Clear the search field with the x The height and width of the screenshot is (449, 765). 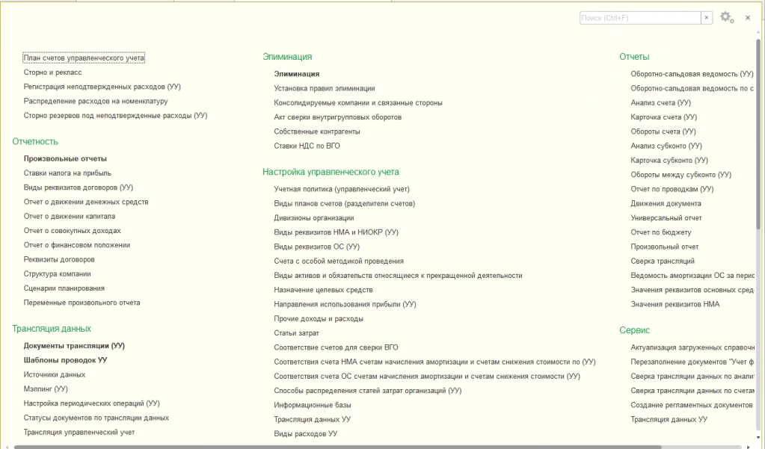707,17
